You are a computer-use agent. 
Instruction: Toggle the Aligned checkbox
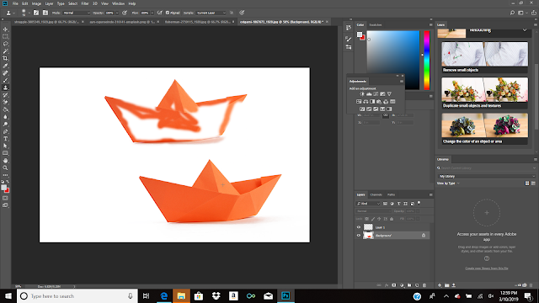click(168, 13)
